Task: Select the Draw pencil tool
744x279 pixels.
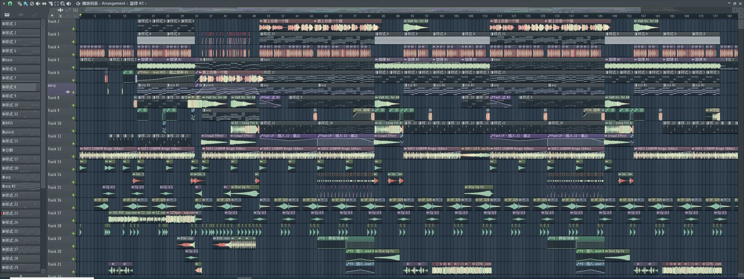Action: point(20,3)
